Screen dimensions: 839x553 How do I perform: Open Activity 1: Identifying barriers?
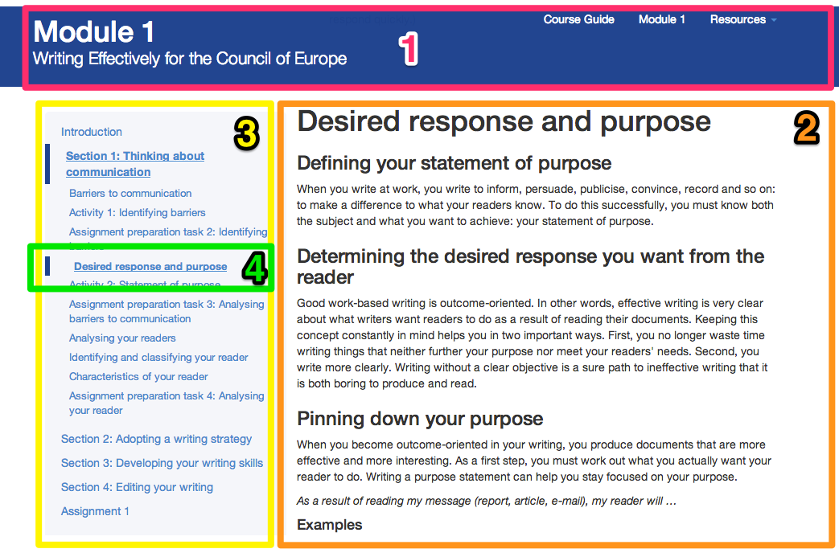pos(138,213)
